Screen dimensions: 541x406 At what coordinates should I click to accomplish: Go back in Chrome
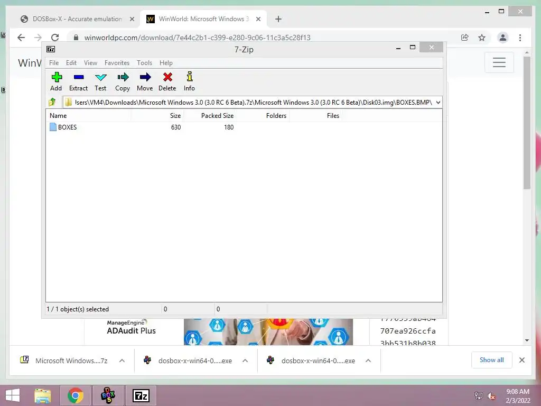point(21,38)
